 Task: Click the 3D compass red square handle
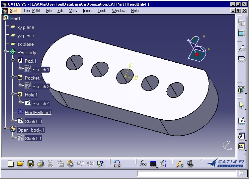(197, 55)
